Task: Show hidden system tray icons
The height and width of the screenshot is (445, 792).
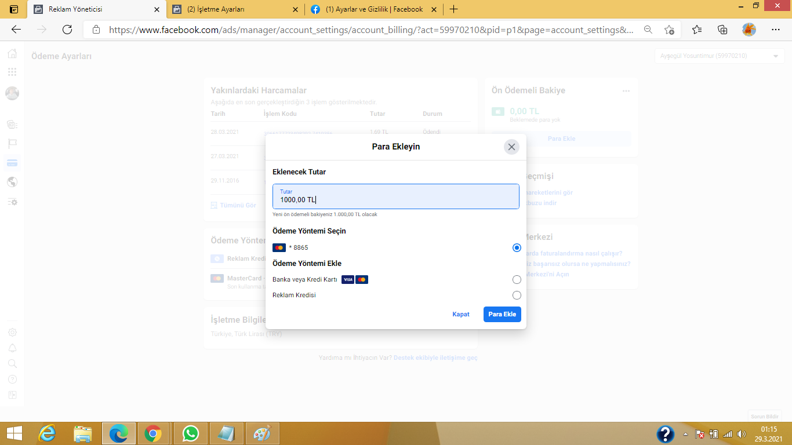Action: pos(686,434)
